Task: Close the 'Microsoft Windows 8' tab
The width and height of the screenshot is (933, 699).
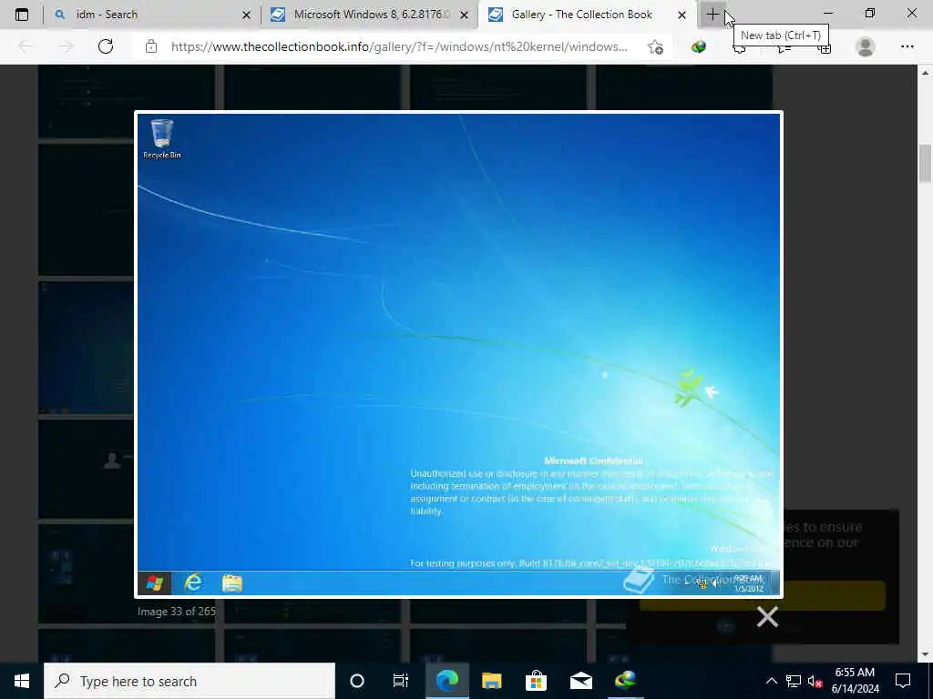Action: coord(465,15)
